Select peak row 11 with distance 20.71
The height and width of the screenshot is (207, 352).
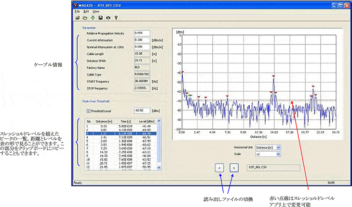coord(121,163)
